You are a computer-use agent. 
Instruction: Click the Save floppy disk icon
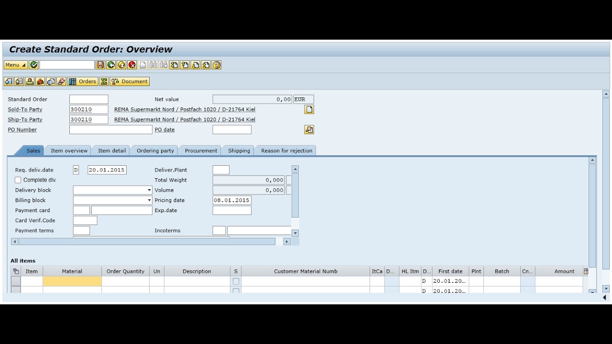pyautogui.click(x=100, y=65)
